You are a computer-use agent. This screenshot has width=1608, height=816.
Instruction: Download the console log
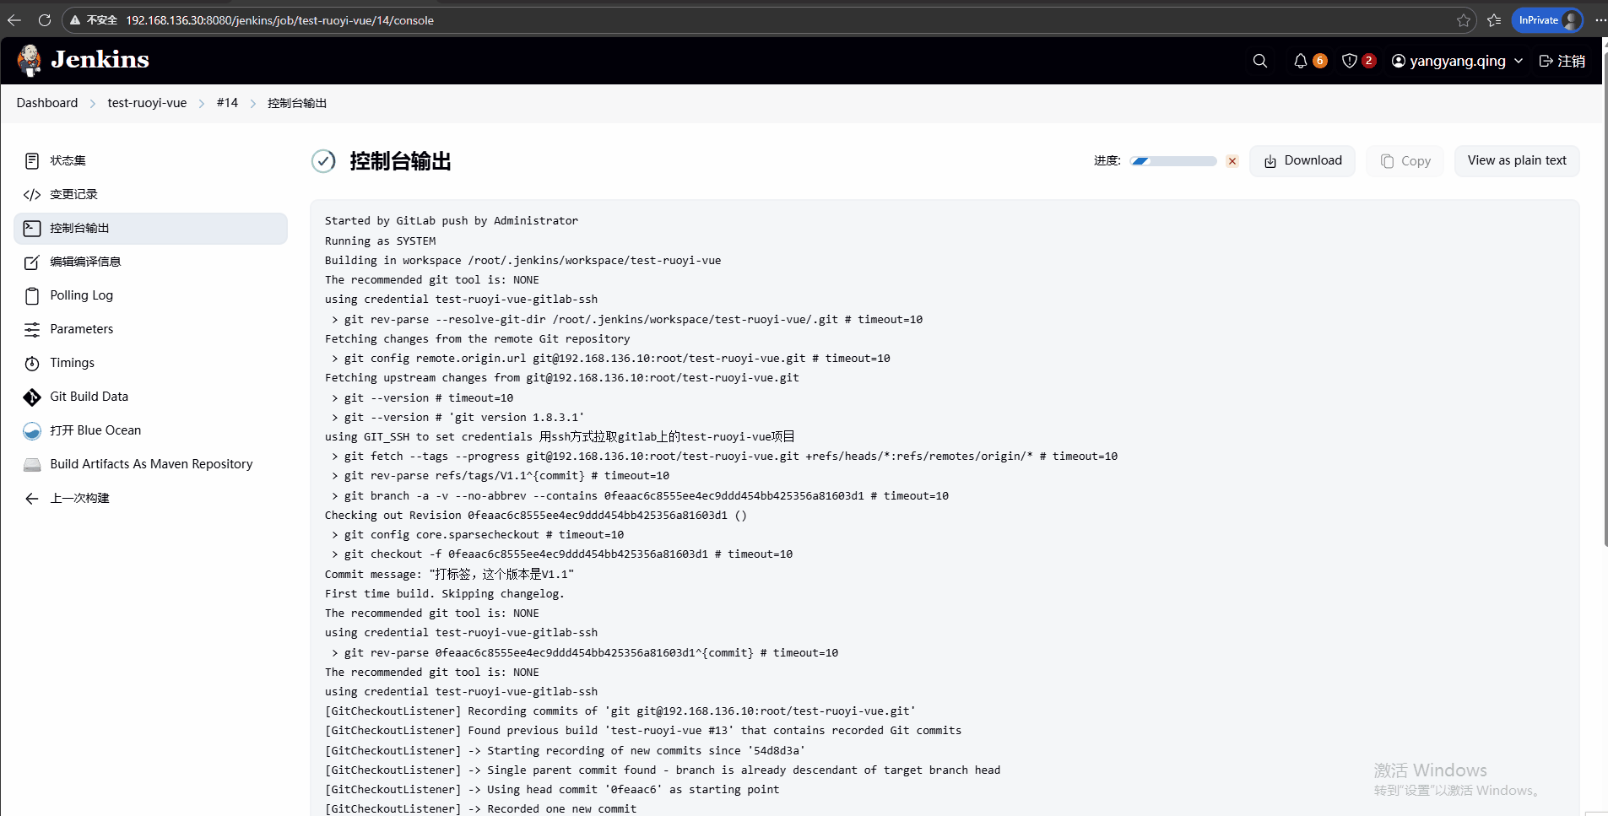click(x=1302, y=160)
